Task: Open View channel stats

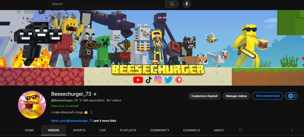Action: [x=268, y=96]
